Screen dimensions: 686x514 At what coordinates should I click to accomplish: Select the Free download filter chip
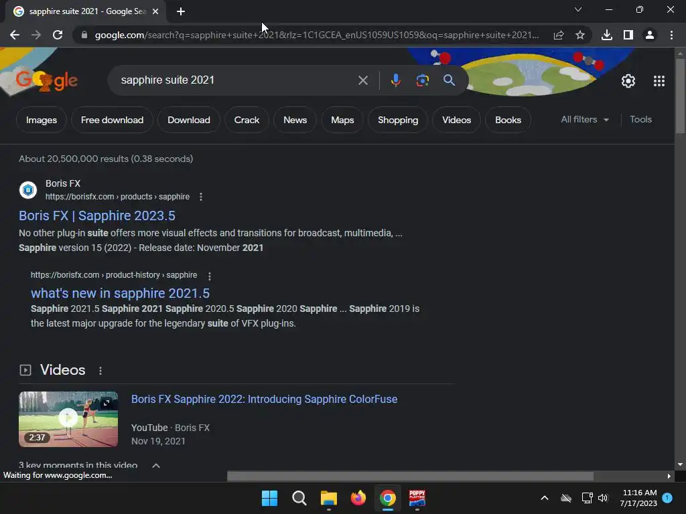pos(112,120)
